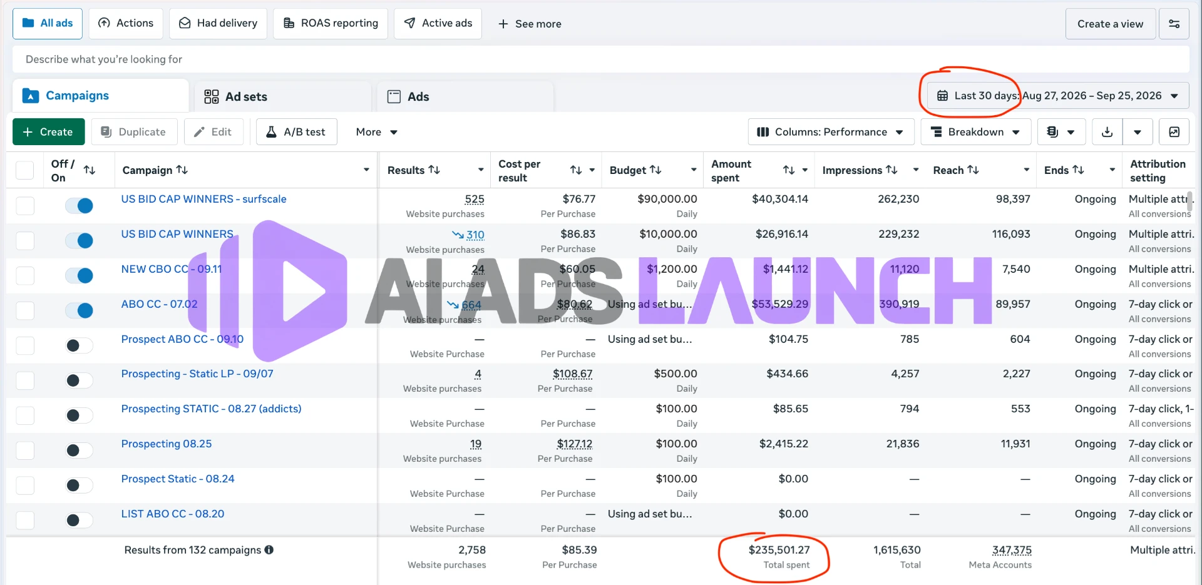Open Budget column options caret

[694, 170]
